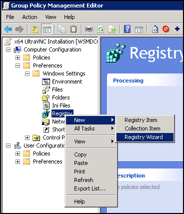Click the User Configuration person icon
The height and width of the screenshot is (214, 184).
(x=17, y=145)
